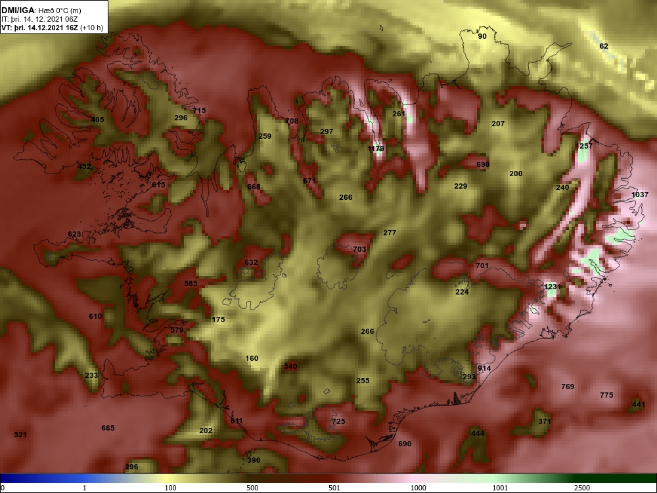
Task: Click the map value 715
Action: pyautogui.click(x=200, y=110)
